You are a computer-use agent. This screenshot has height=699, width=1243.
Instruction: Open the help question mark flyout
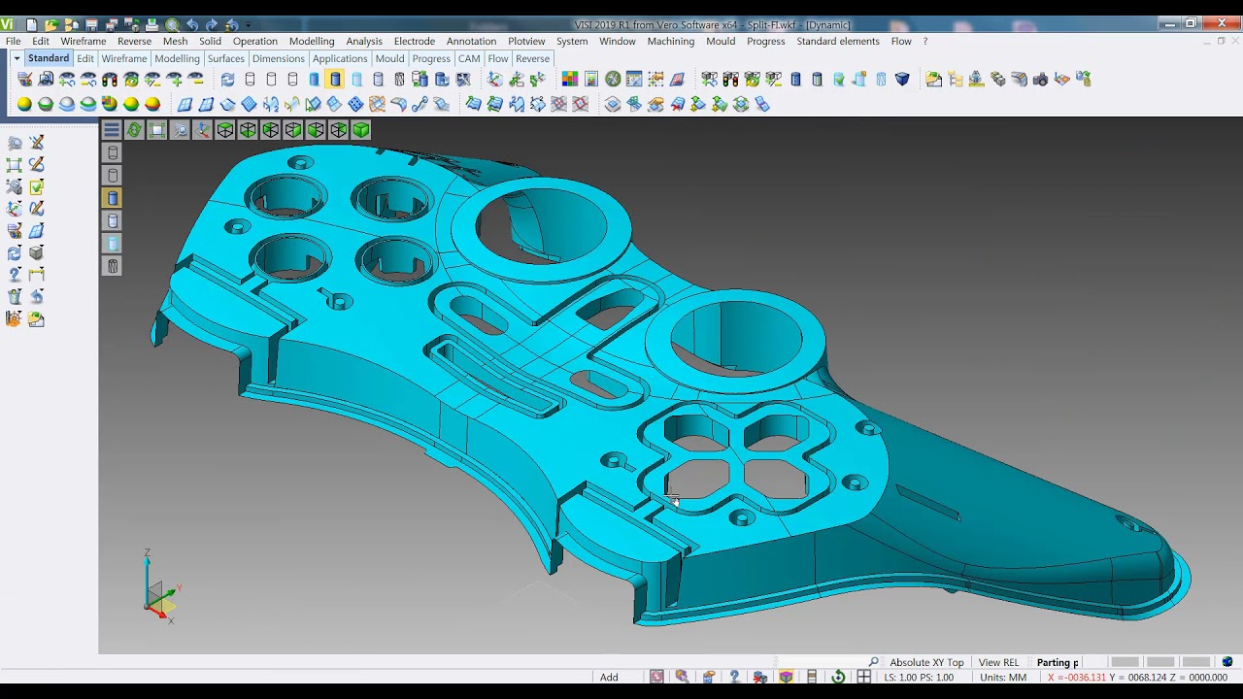(x=15, y=275)
